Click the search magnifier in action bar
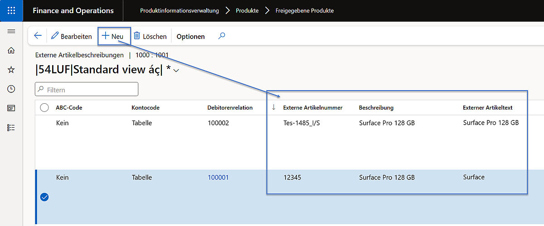The width and height of the screenshot is (544, 226). pyautogui.click(x=222, y=36)
